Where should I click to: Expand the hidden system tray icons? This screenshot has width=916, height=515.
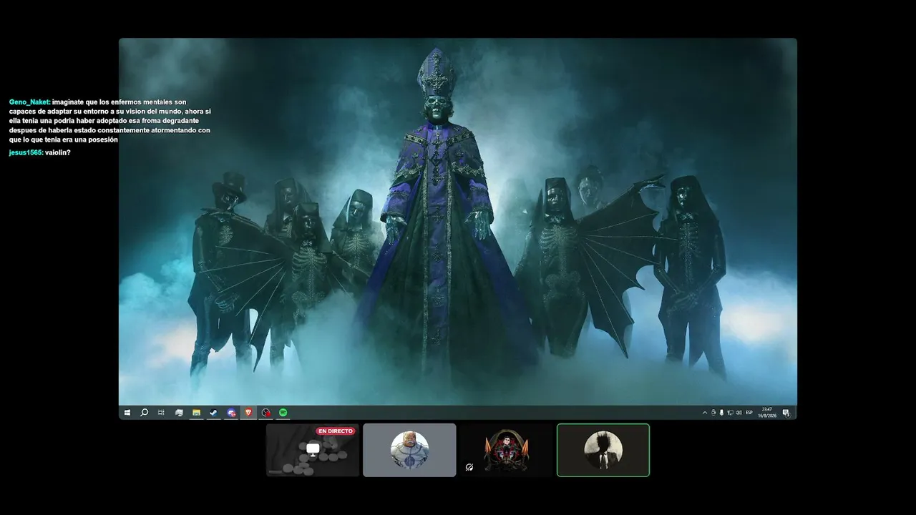coord(705,413)
